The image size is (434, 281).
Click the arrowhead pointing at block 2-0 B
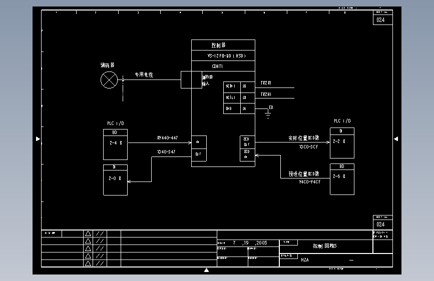point(129,181)
